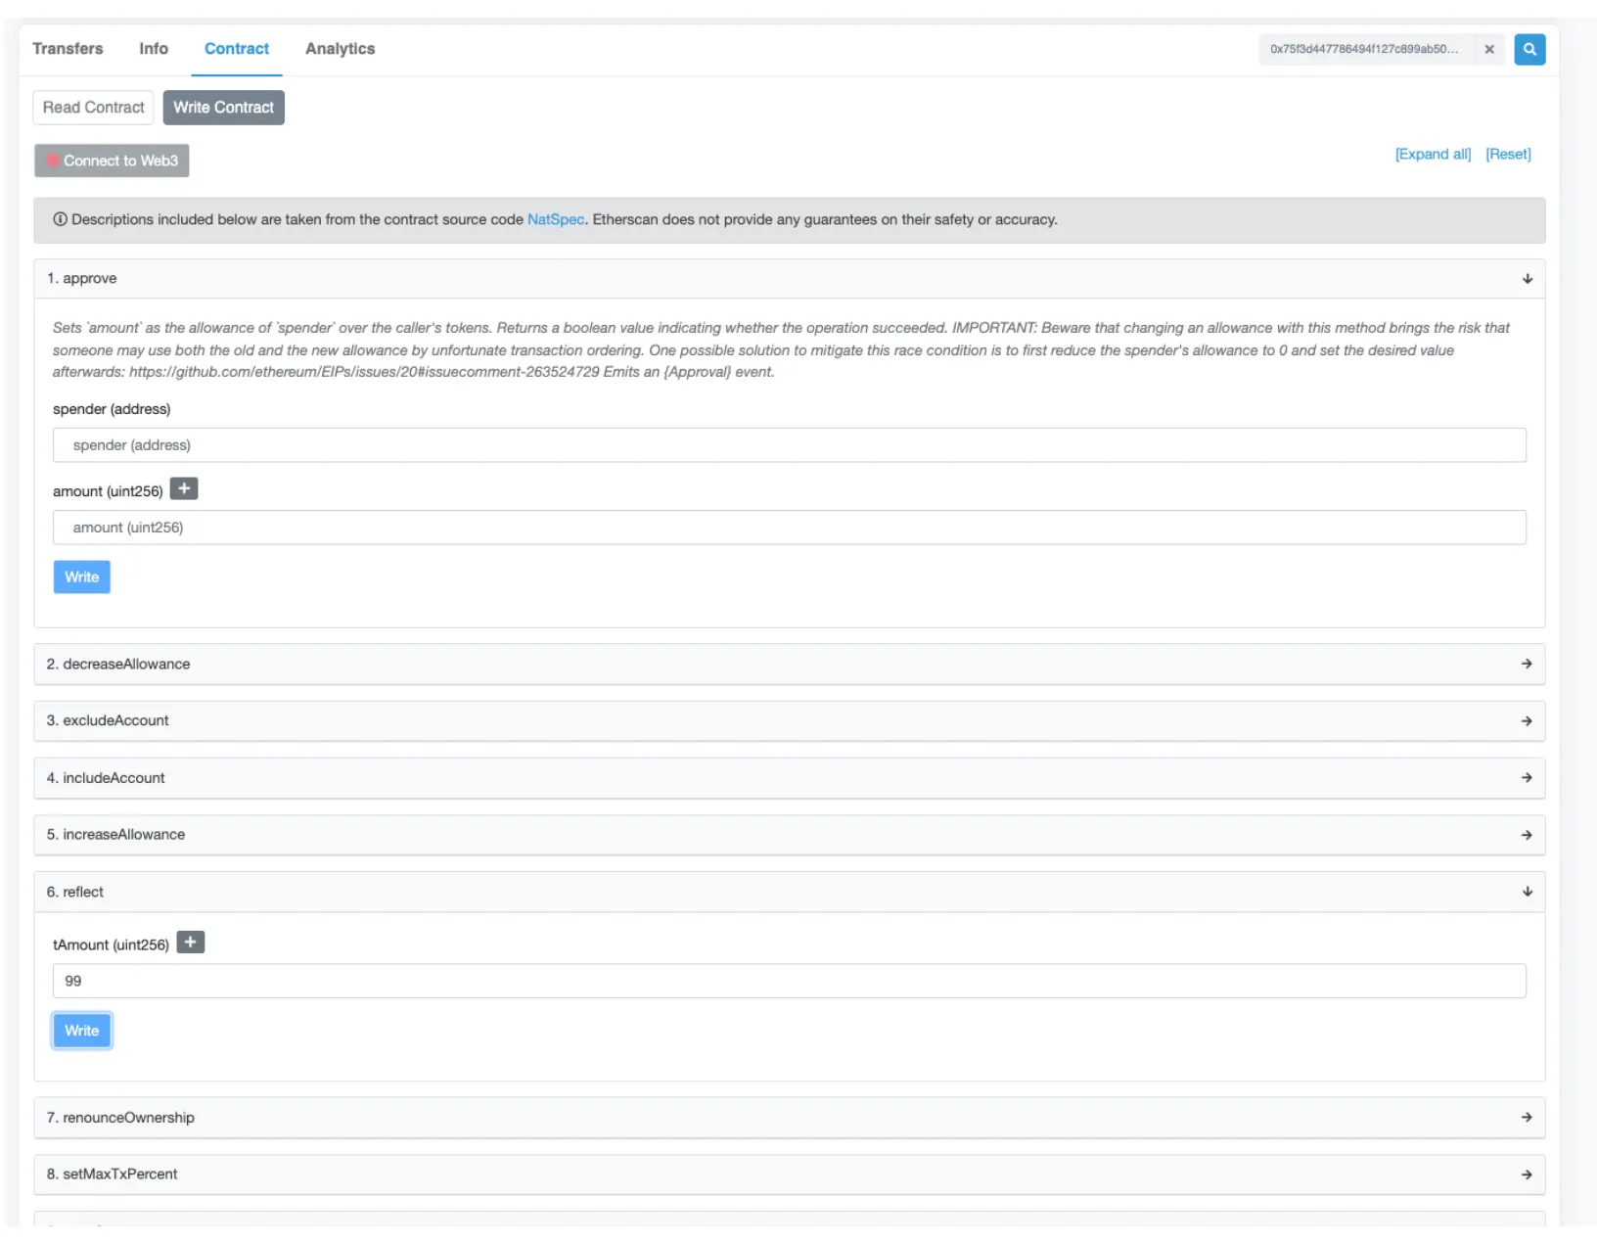Open the NatSpec link in the notice
This screenshot has height=1243, width=1597.
pyautogui.click(x=555, y=219)
